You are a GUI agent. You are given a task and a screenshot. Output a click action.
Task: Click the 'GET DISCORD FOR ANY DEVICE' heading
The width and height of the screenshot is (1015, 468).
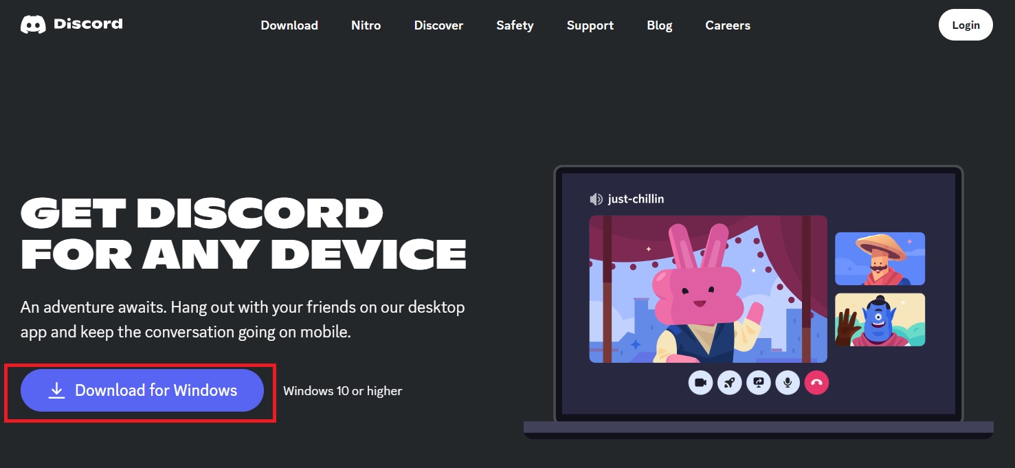click(244, 234)
